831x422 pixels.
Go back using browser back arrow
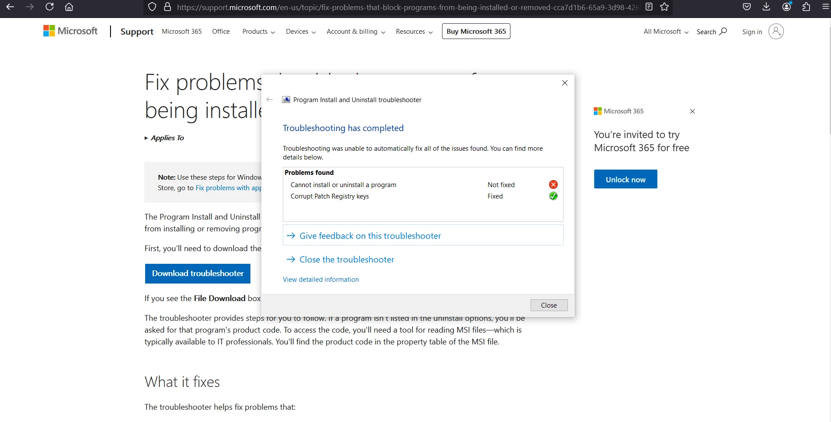click(10, 7)
